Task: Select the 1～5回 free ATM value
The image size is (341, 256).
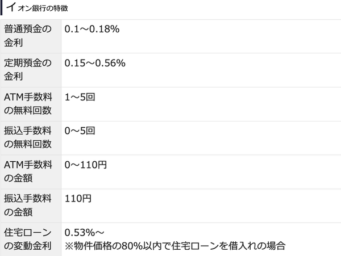Action: [80, 97]
